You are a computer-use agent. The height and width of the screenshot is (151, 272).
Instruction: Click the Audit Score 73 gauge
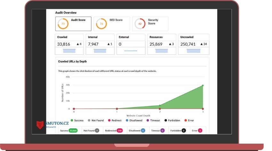(x=63, y=24)
